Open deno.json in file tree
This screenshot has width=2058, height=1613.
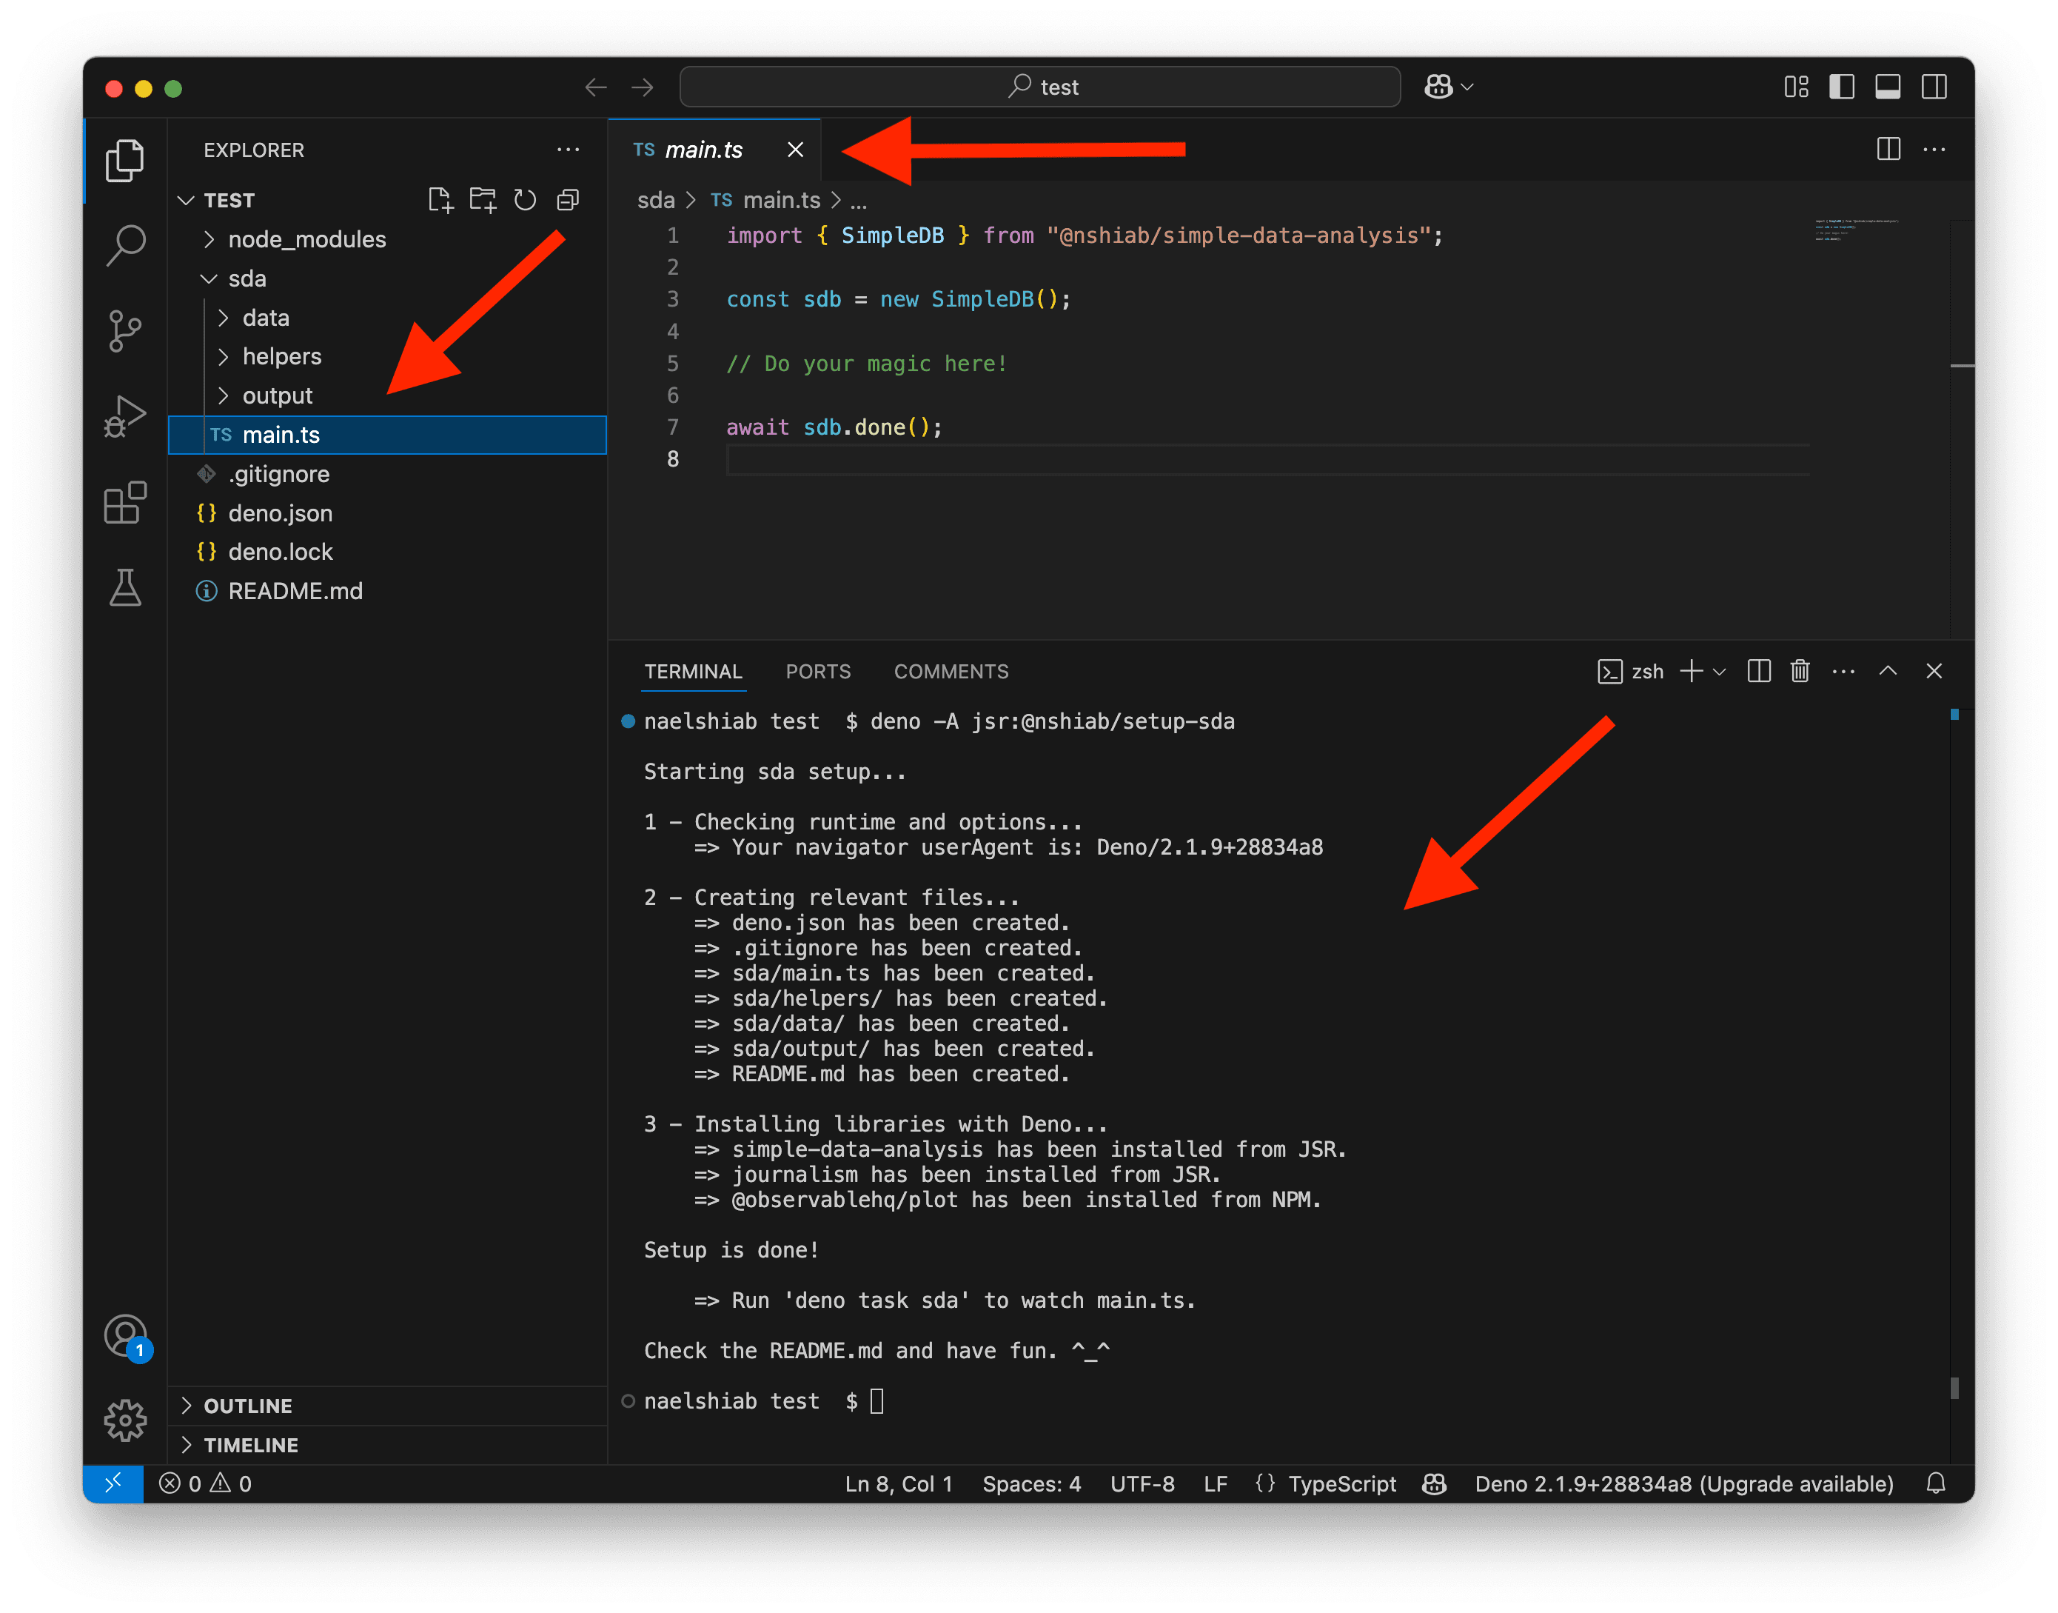pyautogui.click(x=387, y=514)
